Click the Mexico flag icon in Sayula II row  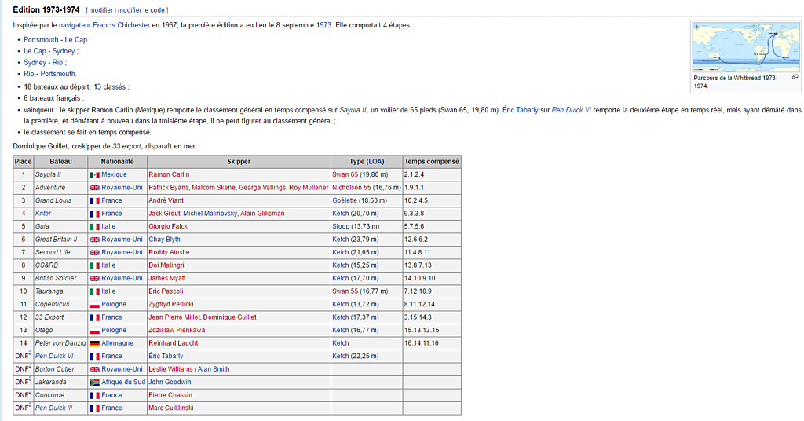pos(94,175)
